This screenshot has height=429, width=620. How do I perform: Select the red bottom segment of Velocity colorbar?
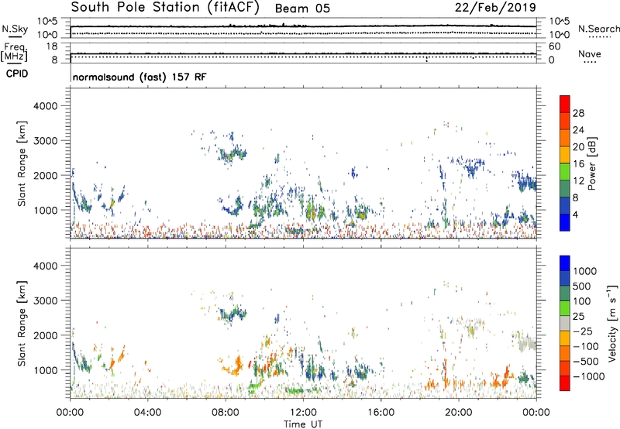click(565, 383)
